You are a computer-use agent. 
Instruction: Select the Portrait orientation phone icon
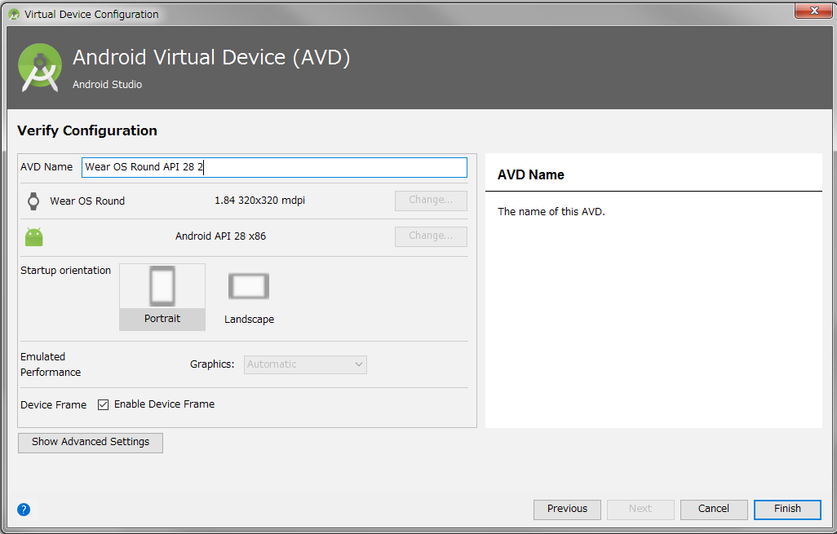[x=162, y=287]
